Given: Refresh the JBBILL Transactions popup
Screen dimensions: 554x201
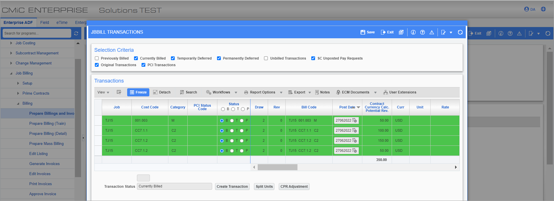Looking at the screenshot, I should coord(460,32).
